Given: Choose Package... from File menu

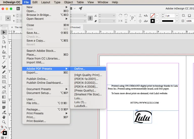Looking at the screenshot, I should click(46, 109).
